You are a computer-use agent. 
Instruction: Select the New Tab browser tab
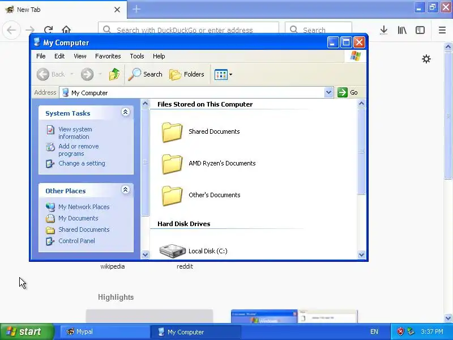(x=63, y=10)
